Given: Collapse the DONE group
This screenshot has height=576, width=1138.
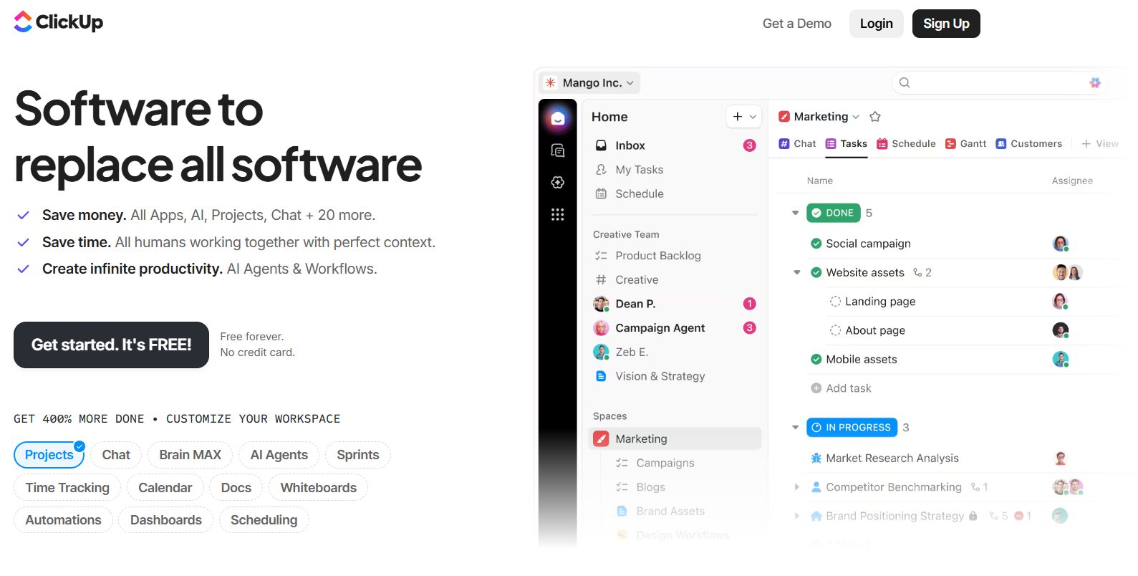Looking at the screenshot, I should (x=795, y=213).
